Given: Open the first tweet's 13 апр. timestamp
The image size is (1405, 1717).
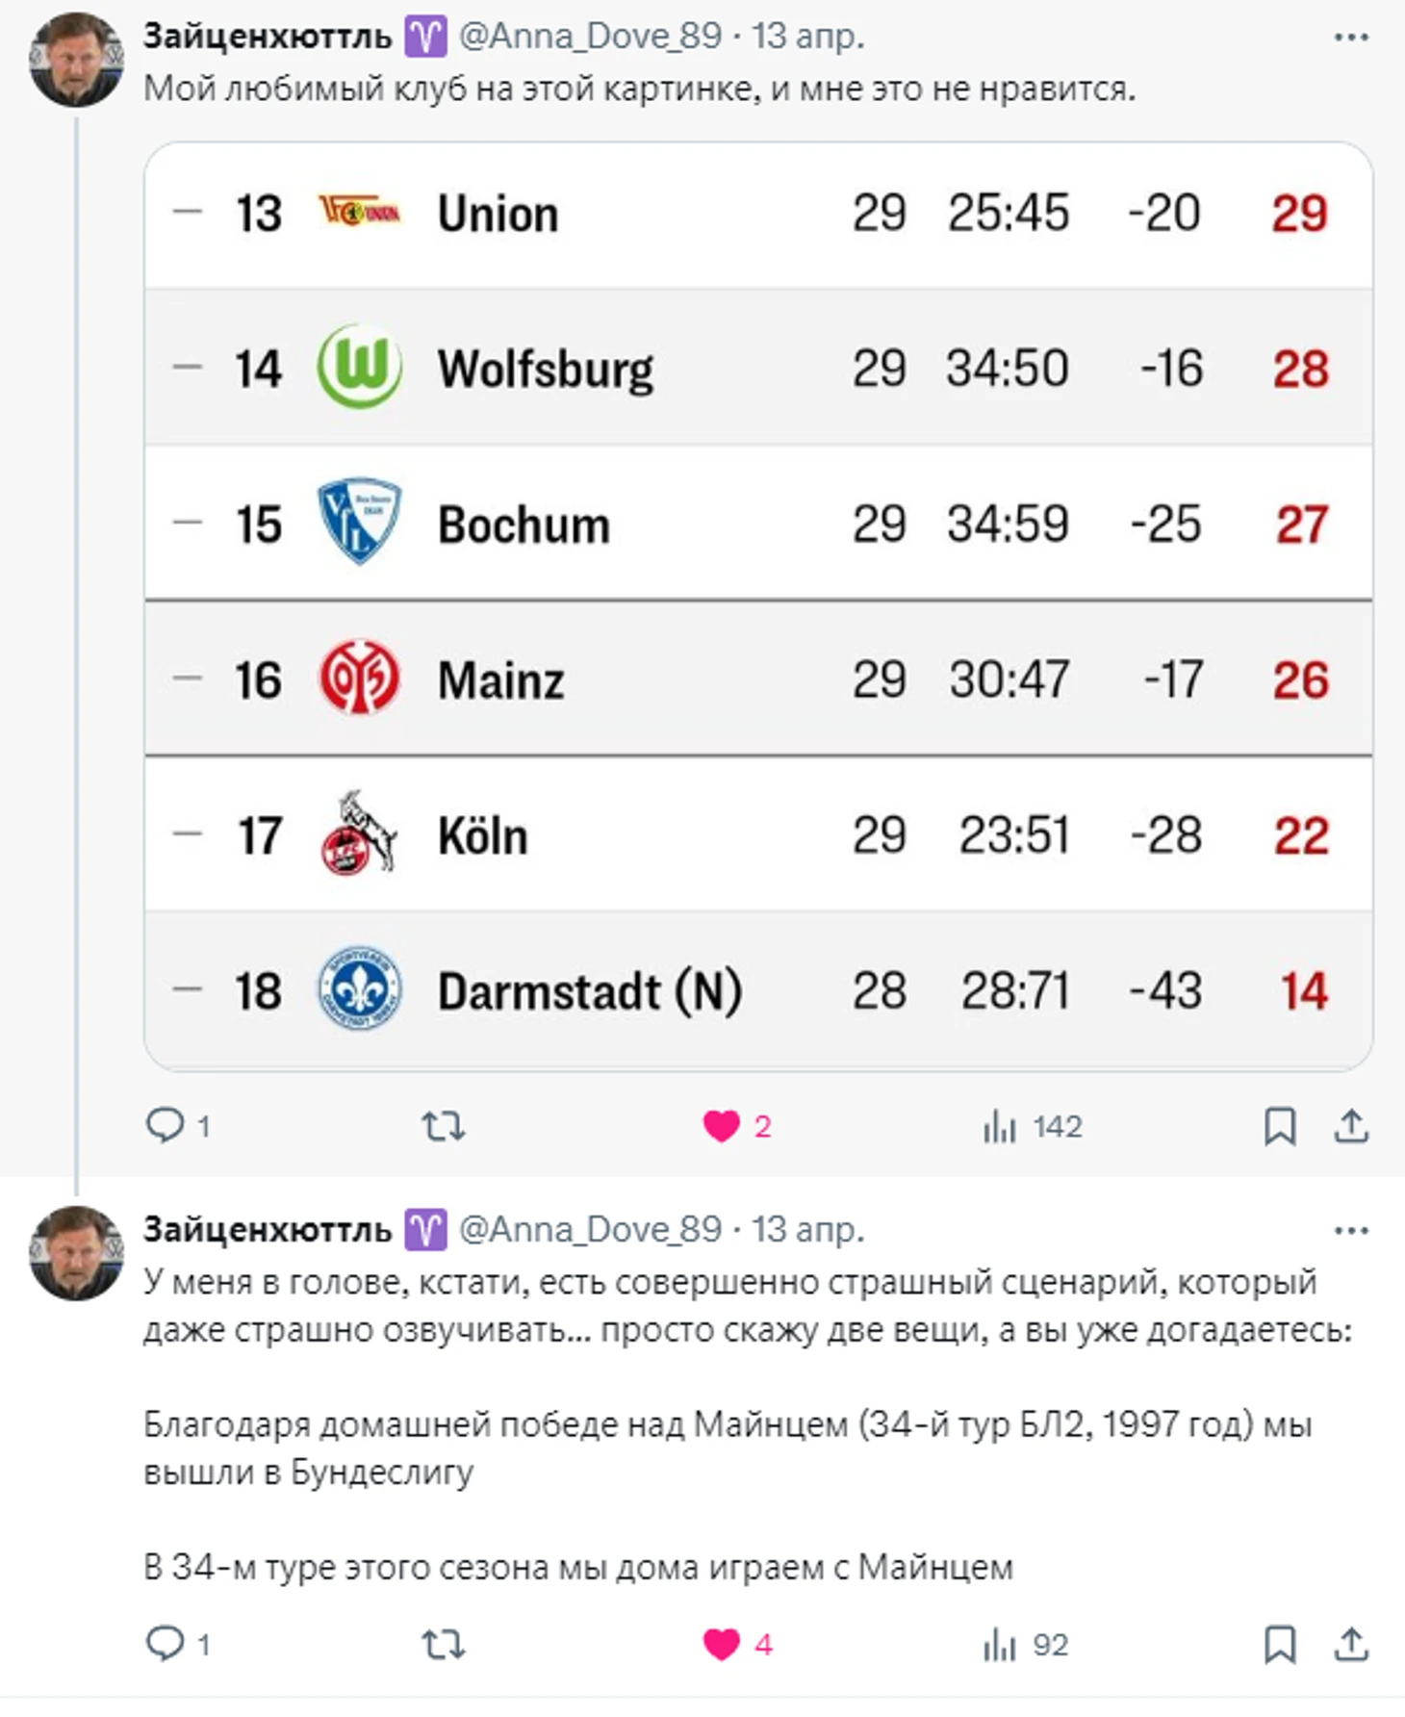Looking at the screenshot, I should coord(807,37).
